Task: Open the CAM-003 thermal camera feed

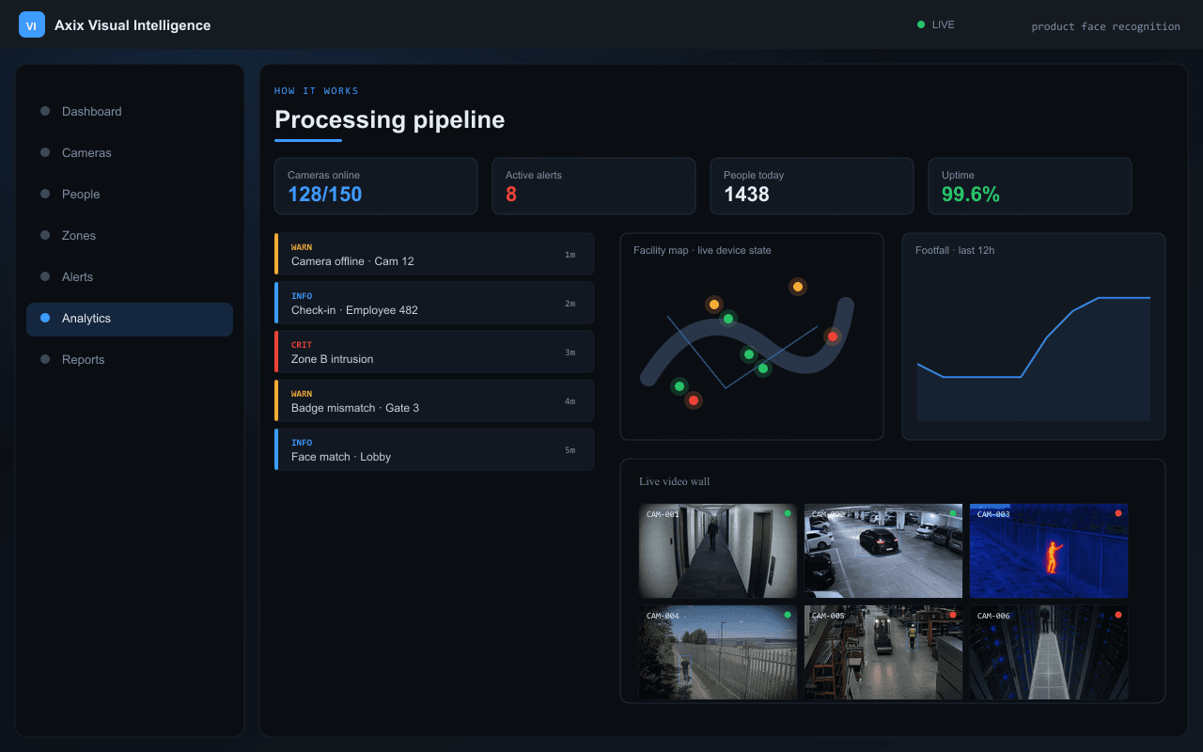Action: 1049,551
